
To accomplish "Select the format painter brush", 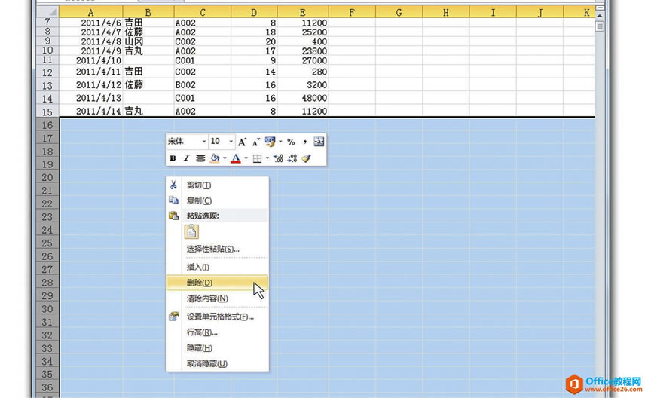I will click(306, 158).
